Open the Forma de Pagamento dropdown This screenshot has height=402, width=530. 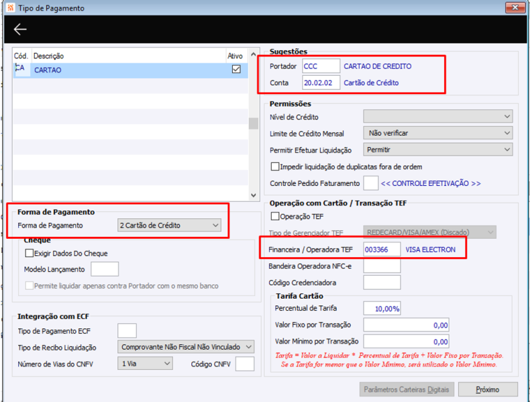coord(169,225)
